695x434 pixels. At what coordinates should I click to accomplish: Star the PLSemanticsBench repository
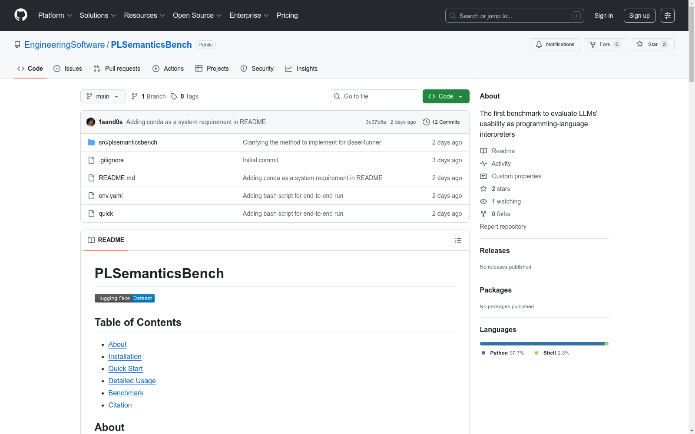coord(652,44)
